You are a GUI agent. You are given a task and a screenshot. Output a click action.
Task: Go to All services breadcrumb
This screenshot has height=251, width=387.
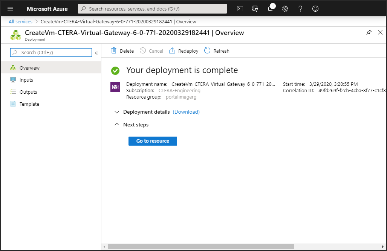click(20, 22)
